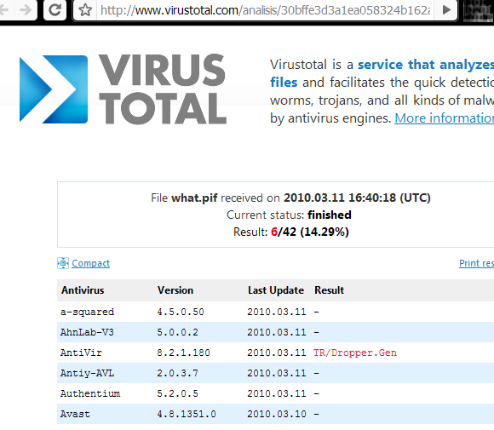The image size is (494, 430).
Task: Click the Version column header
Action: pos(175,290)
